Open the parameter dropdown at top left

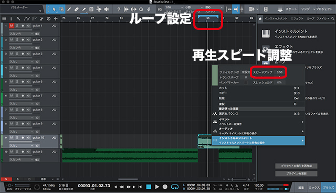point(22,9)
